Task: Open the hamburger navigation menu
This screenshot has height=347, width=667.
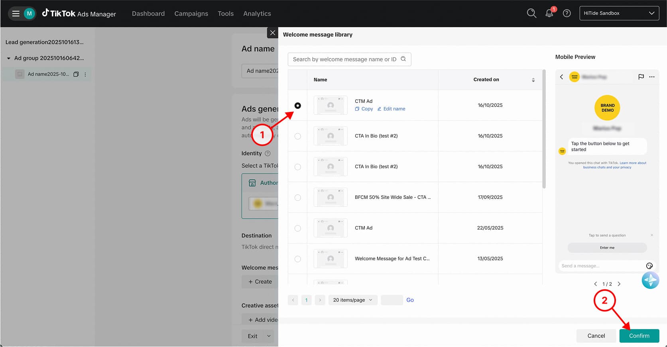Action: (x=16, y=14)
